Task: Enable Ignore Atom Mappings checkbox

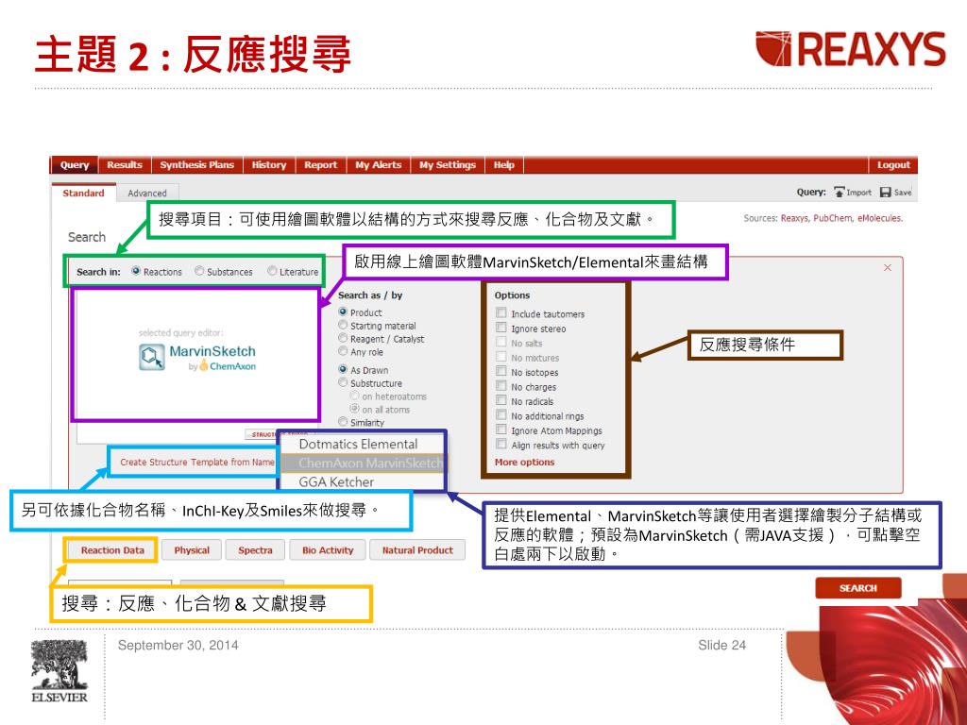Action: pos(501,430)
